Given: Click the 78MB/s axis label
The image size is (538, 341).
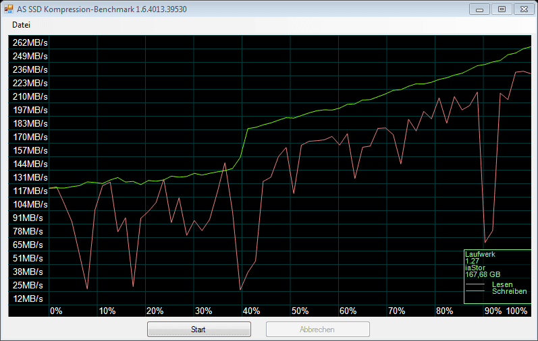Looking at the screenshot, I should pyautogui.click(x=28, y=231).
